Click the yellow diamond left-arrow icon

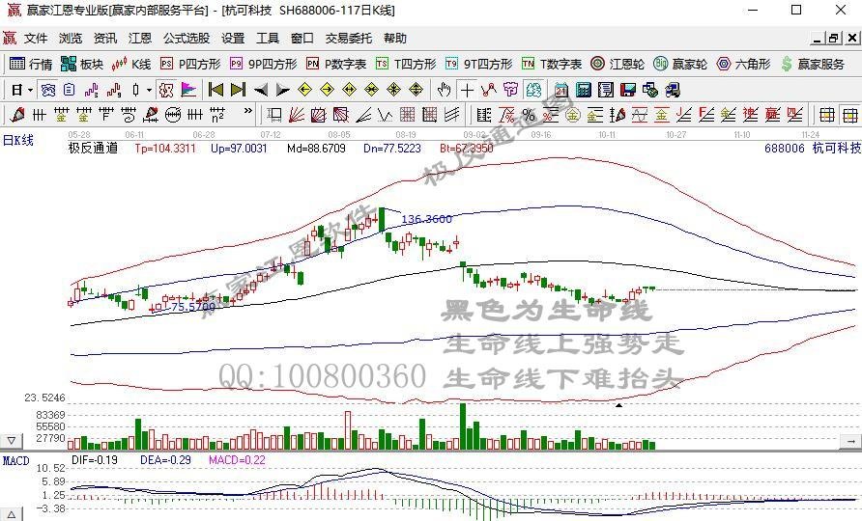coord(304,90)
